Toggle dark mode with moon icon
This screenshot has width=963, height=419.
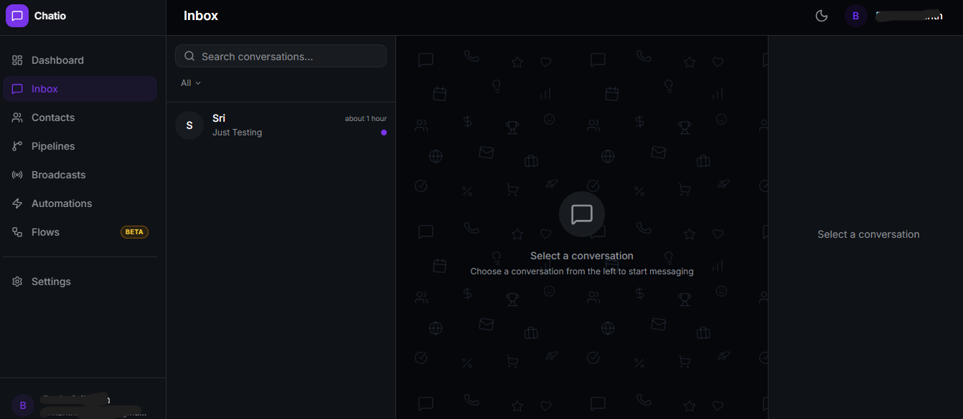click(822, 16)
